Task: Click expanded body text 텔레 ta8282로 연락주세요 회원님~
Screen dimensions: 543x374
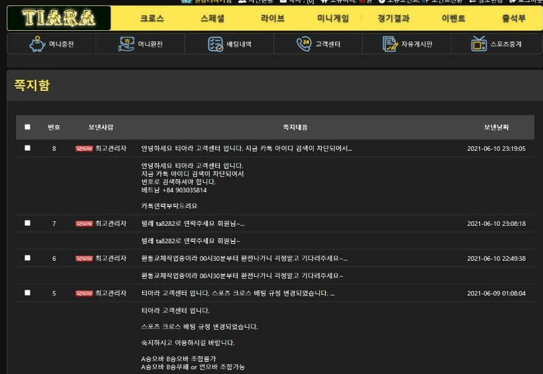Action: (190, 241)
